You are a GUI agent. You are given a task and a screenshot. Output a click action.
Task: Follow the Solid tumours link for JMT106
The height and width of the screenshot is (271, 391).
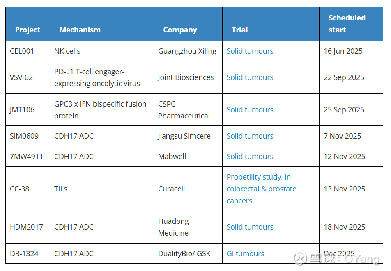pos(250,110)
